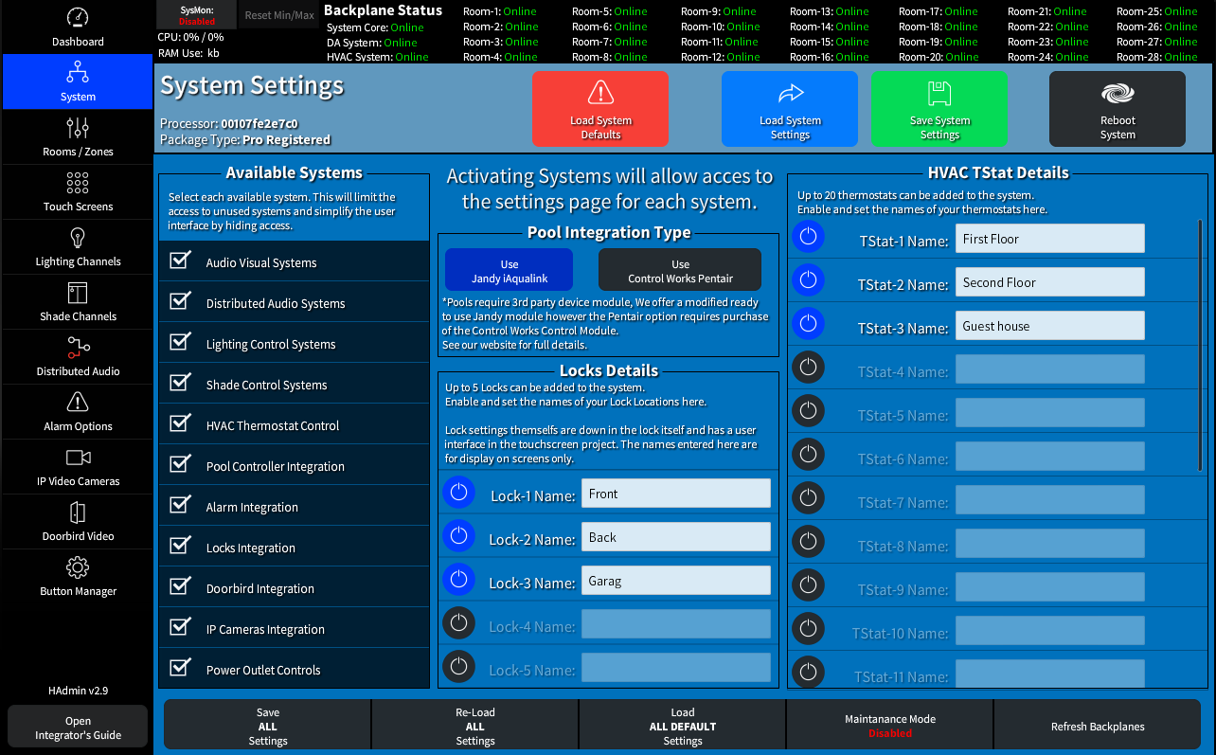This screenshot has width=1216, height=755.
Task: Enable TStat-4 power button
Action: pos(808,367)
